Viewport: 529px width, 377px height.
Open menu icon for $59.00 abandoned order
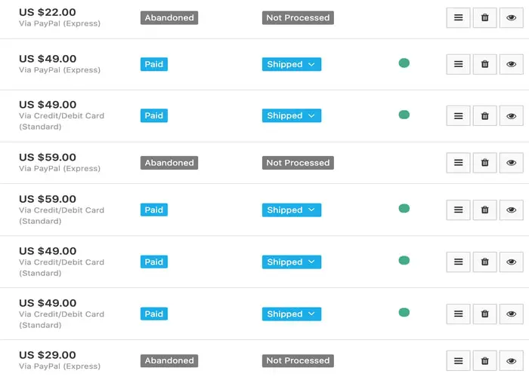click(x=458, y=163)
